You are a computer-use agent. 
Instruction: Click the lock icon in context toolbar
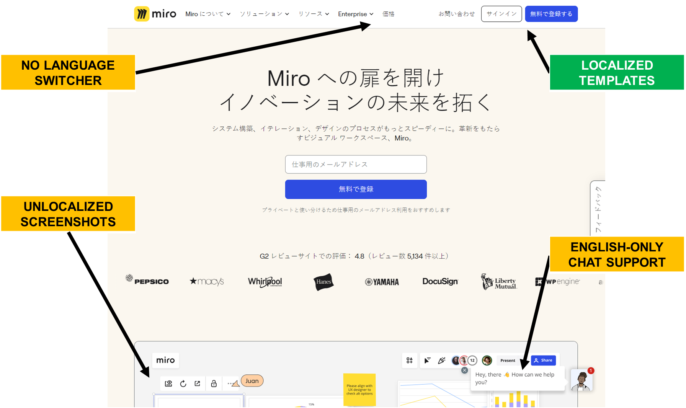coord(214,384)
